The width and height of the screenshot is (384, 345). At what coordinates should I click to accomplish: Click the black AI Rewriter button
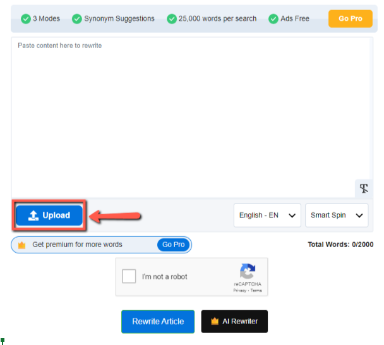pos(234,322)
